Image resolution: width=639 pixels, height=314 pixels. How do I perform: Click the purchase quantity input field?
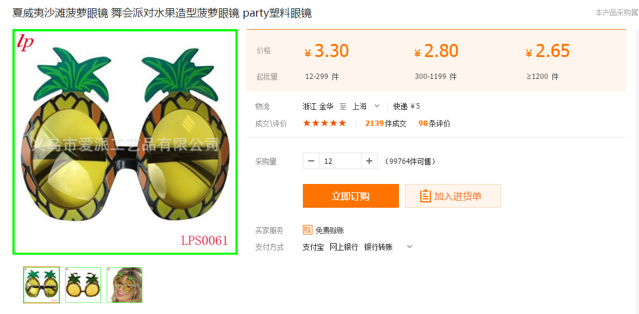click(x=340, y=161)
